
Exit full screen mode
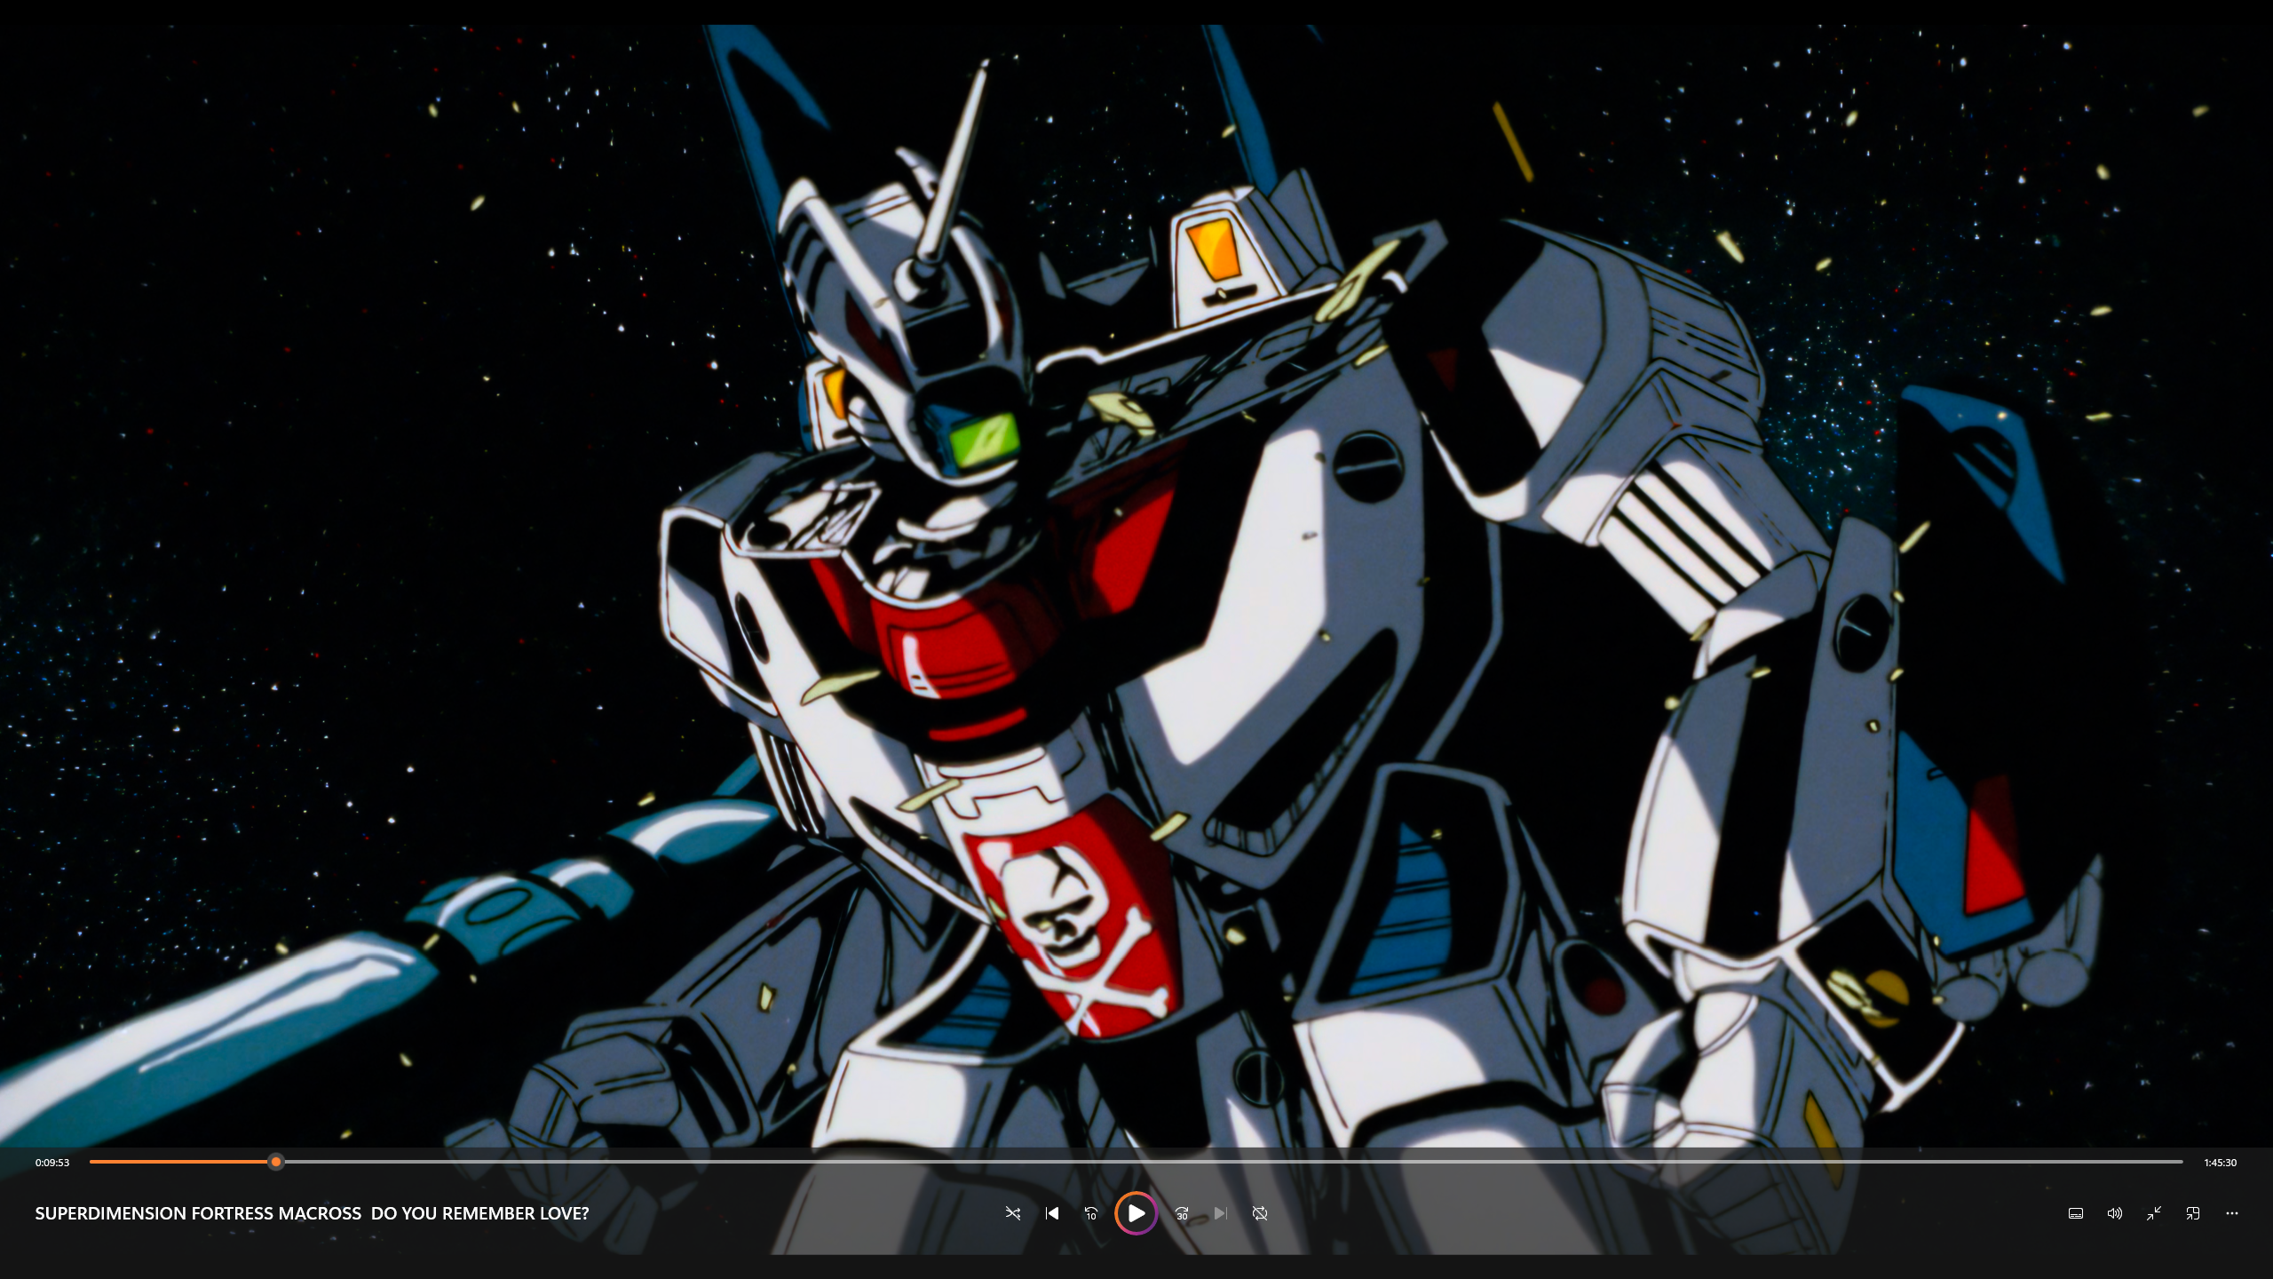click(x=2154, y=1213)
